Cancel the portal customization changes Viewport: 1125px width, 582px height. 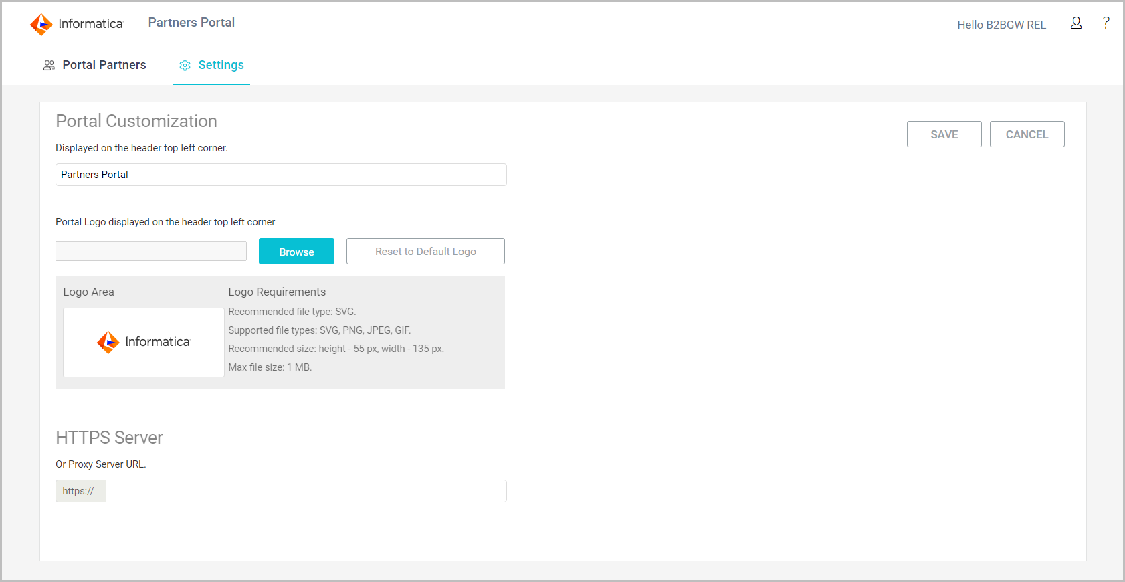(x=1027, y=134)
